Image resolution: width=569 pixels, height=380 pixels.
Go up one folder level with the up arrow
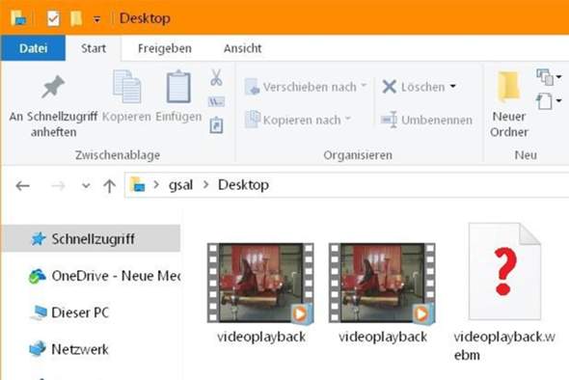[x=109, y=186]
